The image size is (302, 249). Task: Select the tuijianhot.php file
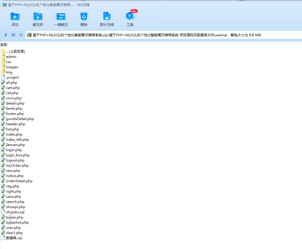click(x=15, y=223)
